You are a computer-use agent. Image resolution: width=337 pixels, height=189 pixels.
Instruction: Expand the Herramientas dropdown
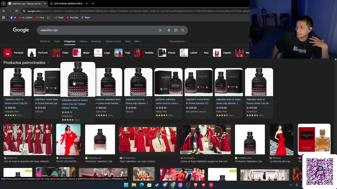(178, 41)
